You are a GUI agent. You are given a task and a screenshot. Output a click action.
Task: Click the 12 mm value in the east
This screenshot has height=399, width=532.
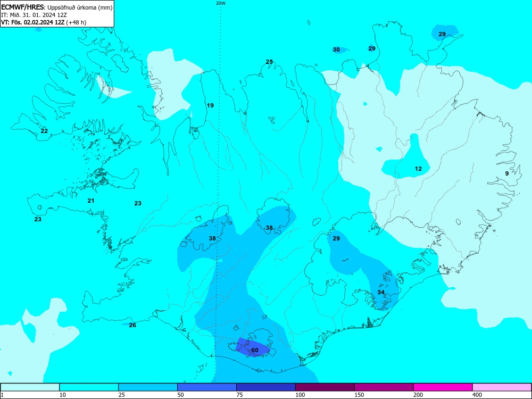tap(418, 169)
